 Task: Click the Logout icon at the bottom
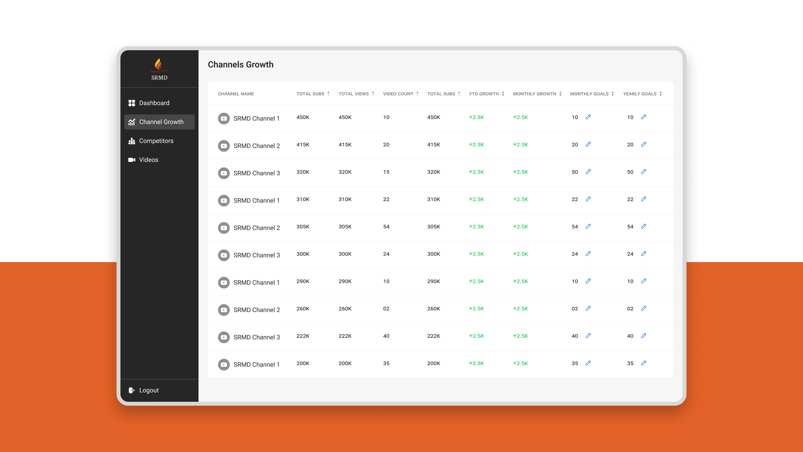(131, 390)
